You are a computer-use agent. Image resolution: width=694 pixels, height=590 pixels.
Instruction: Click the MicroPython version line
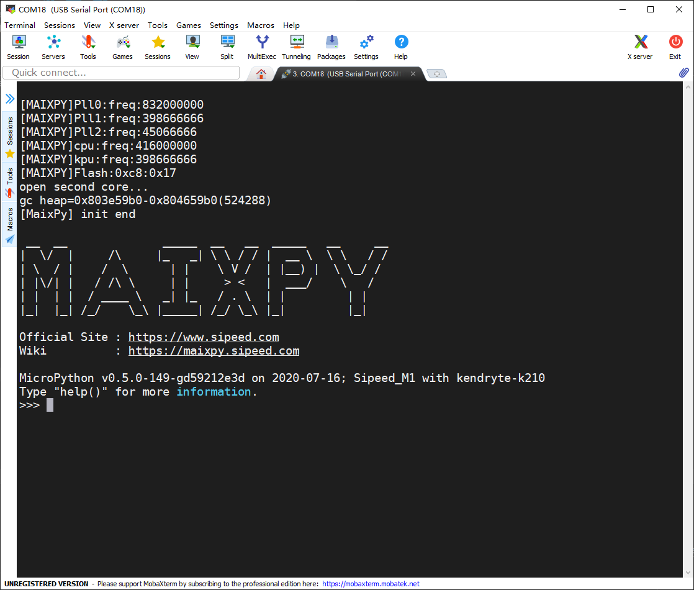[x=282, y=378]
